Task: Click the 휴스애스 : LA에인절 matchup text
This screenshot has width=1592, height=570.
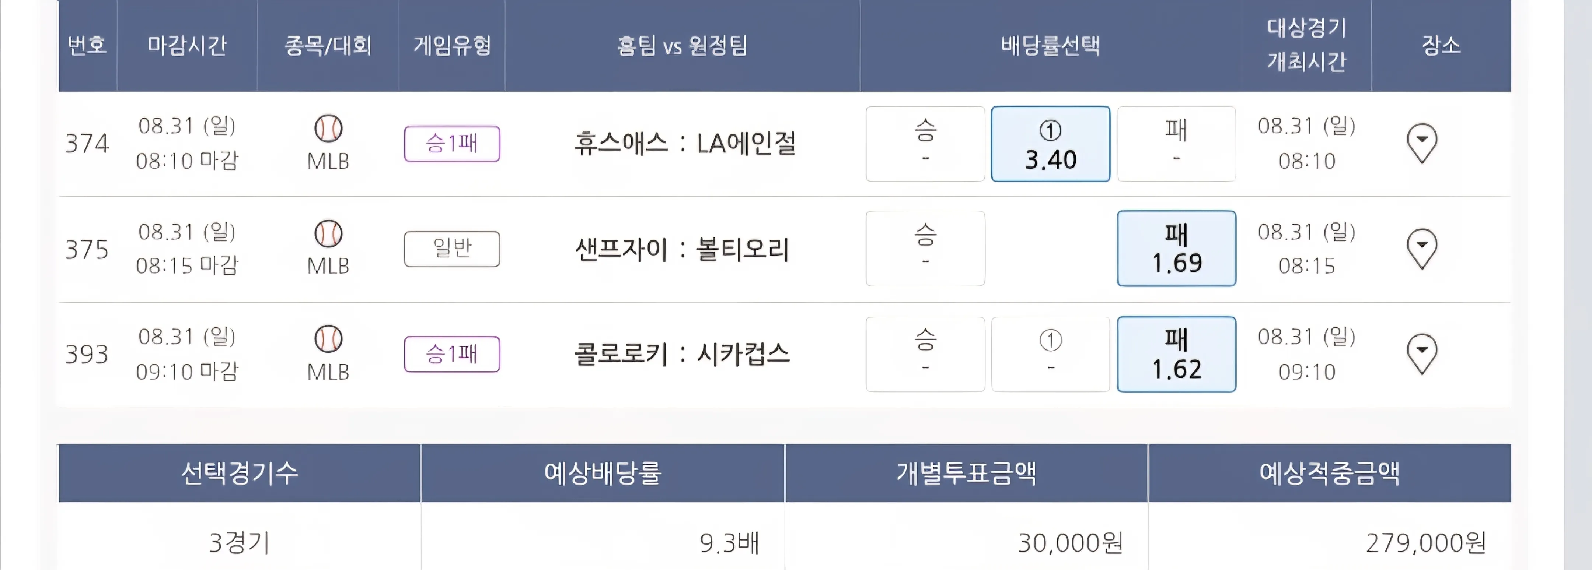Action: (x=684, y=144)
